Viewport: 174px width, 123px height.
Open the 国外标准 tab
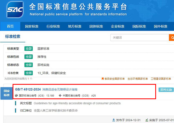161,26
